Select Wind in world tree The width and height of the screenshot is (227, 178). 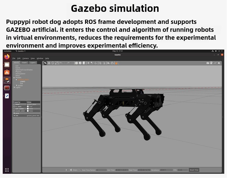(x=18, y=76)
